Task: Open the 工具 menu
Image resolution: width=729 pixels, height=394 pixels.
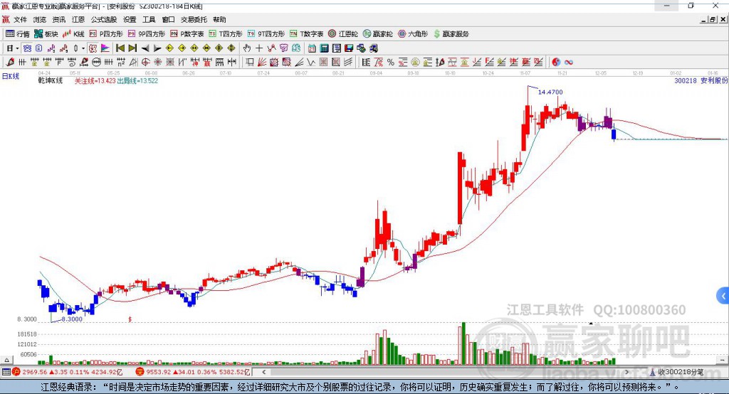Action: click(x=149, y=19)
